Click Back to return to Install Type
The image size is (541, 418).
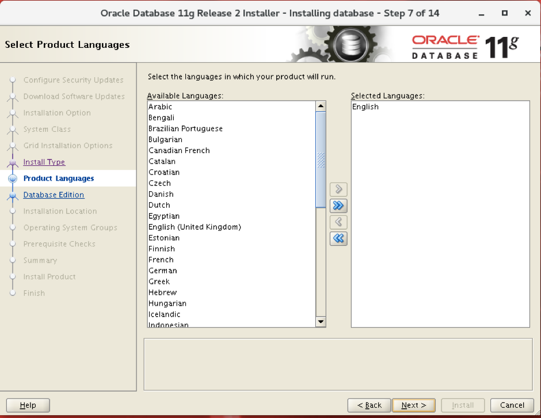(x=369, y=405)
